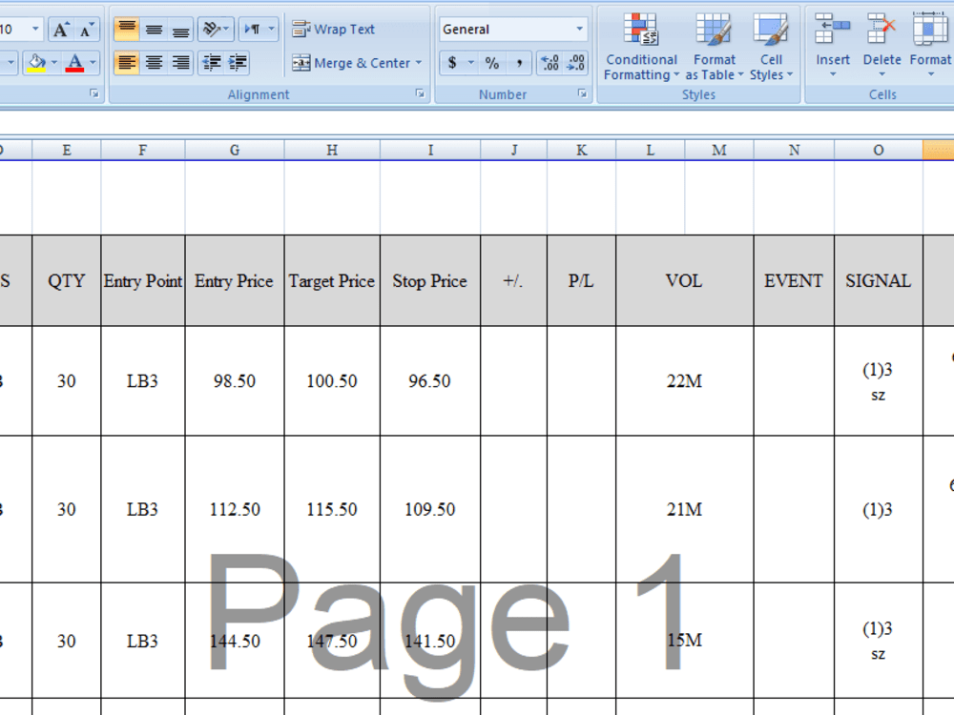The height and width of the screenshot is (715, 954).
Task: Decrease decimal places shown
Action: point(573,62)
